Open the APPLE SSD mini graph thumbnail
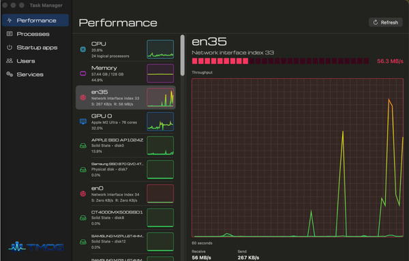This screenshot has height=261, width=409. [x=160, y=145]
